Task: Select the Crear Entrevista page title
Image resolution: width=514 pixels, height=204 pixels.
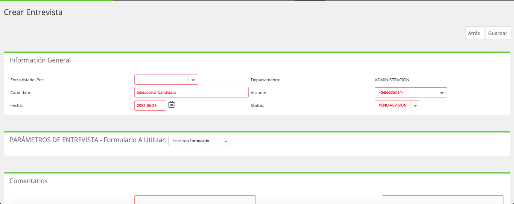Action: coord(33,12)
